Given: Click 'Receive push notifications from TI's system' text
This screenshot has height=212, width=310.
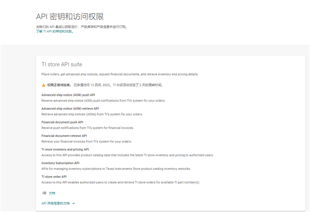Looking at the screenshot, I should (x=88, y=128).
